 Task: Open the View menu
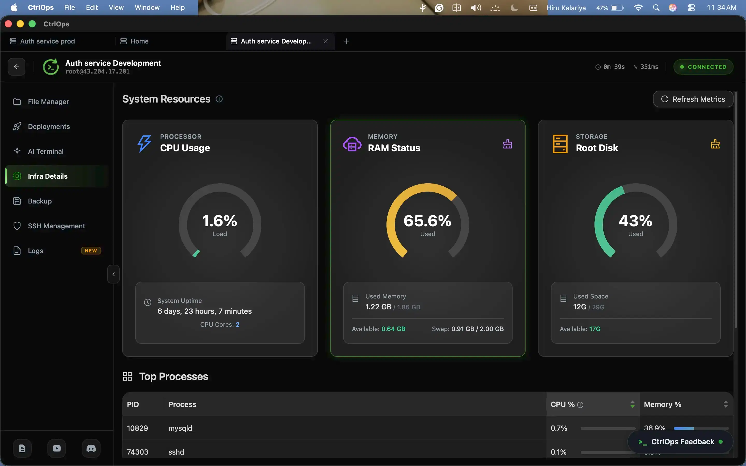(x=116, y=8)
